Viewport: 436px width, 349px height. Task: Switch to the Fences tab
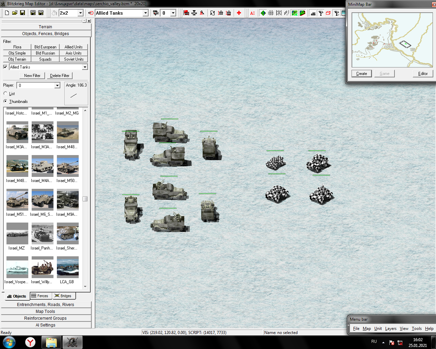coord(40,296)
